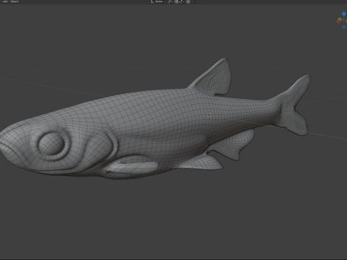Open the pivot point selector
This screenshot has width=347, height=260.
(x=170, y=1)
